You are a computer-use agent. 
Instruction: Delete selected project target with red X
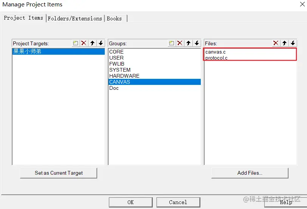(84, 43)
